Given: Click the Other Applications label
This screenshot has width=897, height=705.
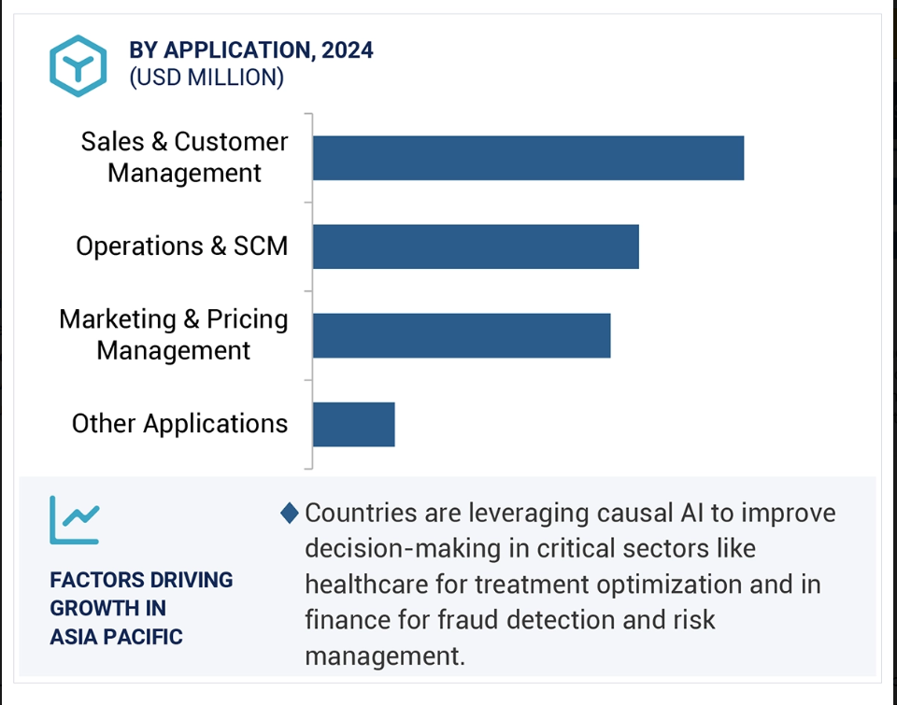Looking at the screenshot, I should pos(179,424).
